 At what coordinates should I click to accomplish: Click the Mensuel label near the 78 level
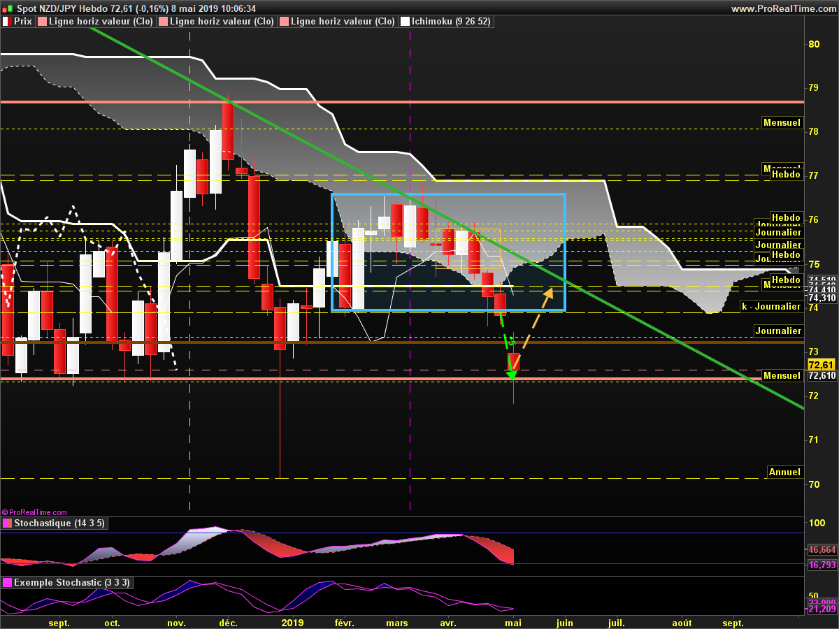tap(782, 122)
